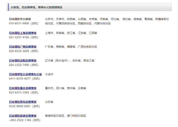Click the Shanghai jurisdiction text 上海市、安徽省

pos(55,33)
